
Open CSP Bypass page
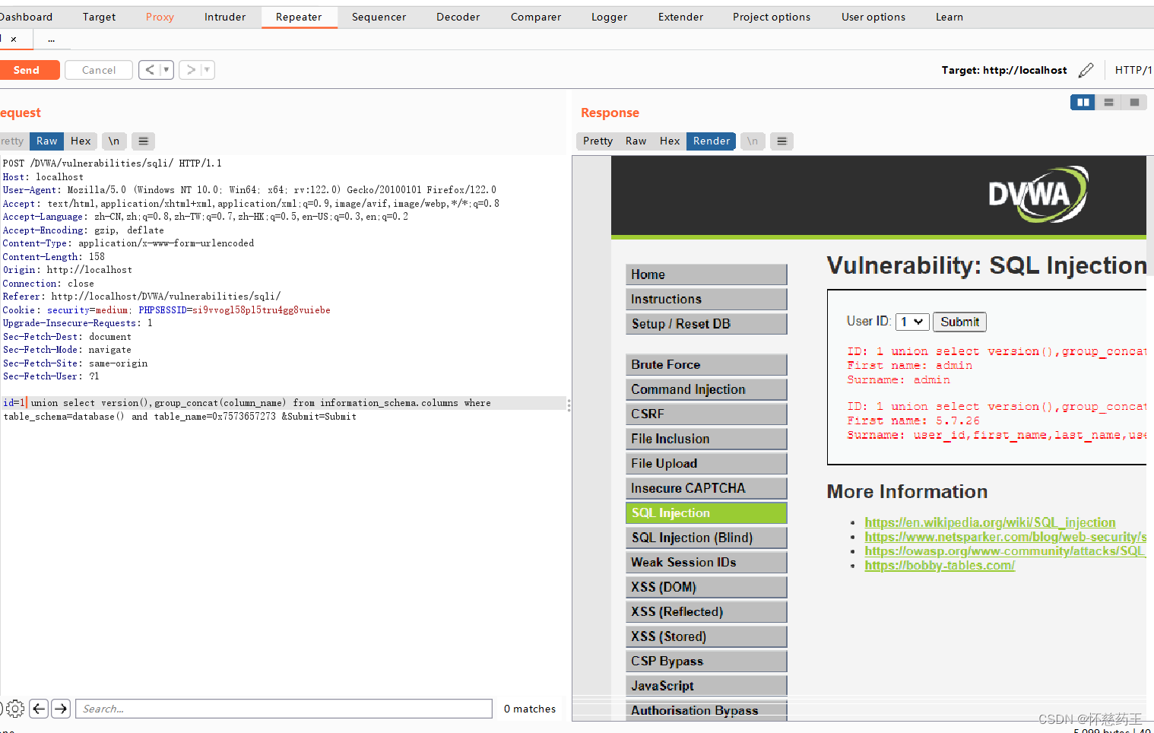706,661
